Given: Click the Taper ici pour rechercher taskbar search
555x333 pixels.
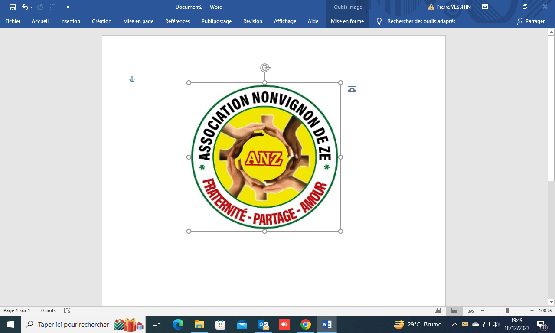Looking at the screenshot, I should coord(83,324).
